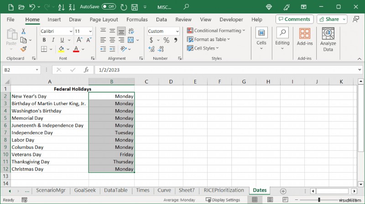Viewport: 365px width, 204px height.
Task: Apply yellow fill color
Action: click(61, 49)
